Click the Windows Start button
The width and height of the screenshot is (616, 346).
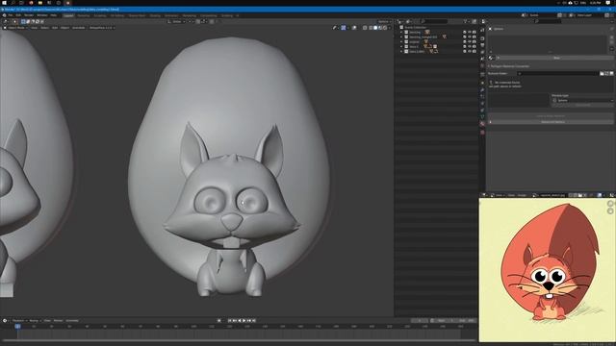(4, 3)
